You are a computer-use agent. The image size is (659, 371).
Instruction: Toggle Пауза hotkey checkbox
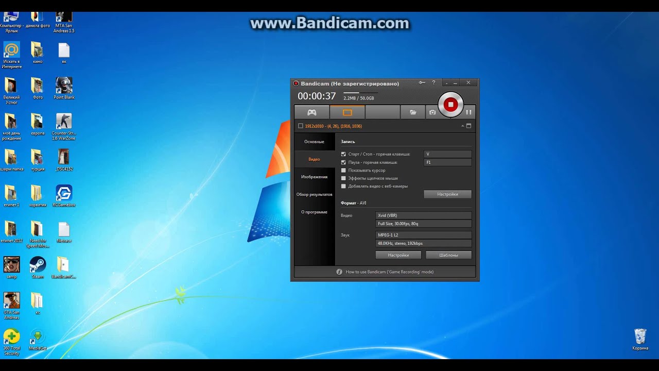pyautogui.click(x=343, y=162)
